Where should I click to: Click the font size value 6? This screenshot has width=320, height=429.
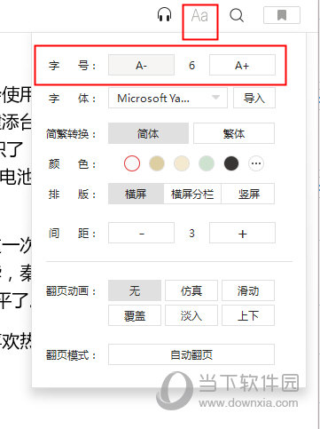[191, 65]
